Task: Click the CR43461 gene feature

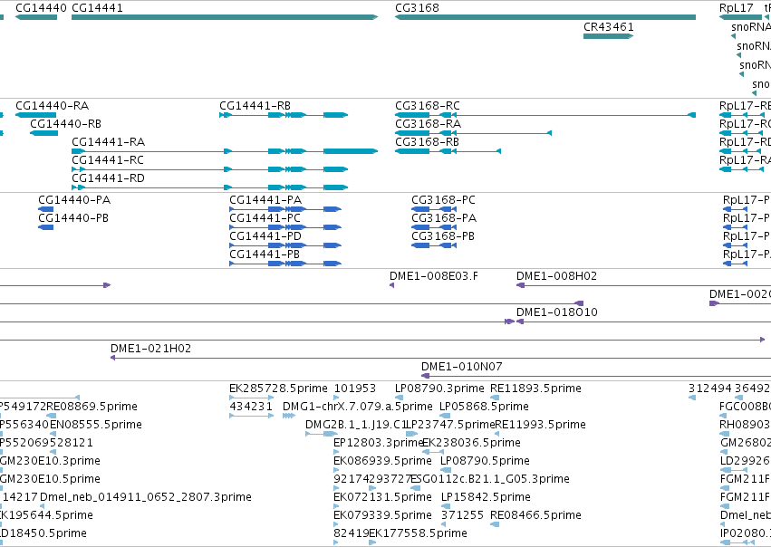Action: (608, 36)
